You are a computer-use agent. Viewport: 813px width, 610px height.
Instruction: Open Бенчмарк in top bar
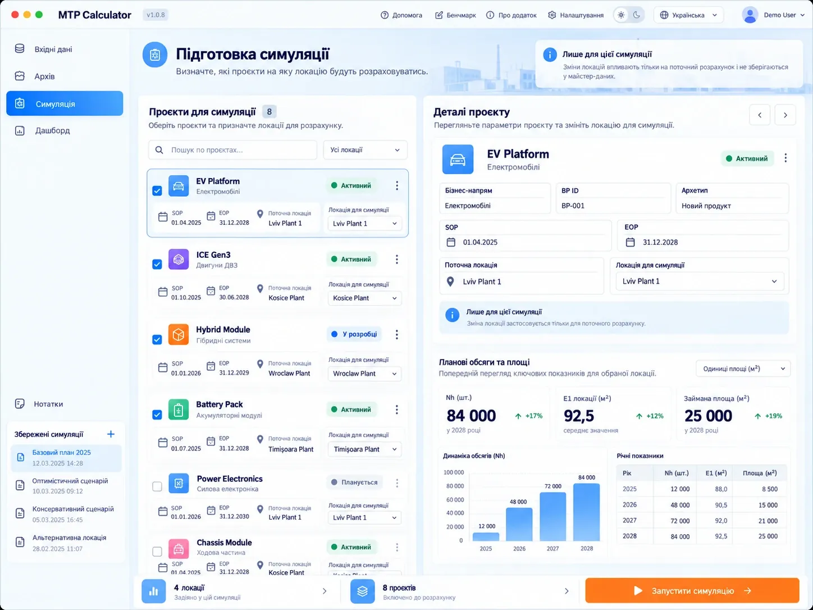coord(455,15)
